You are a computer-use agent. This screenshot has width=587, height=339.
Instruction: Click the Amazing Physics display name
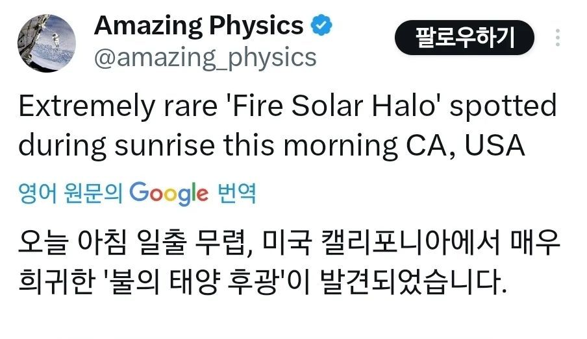pos(199,26)
